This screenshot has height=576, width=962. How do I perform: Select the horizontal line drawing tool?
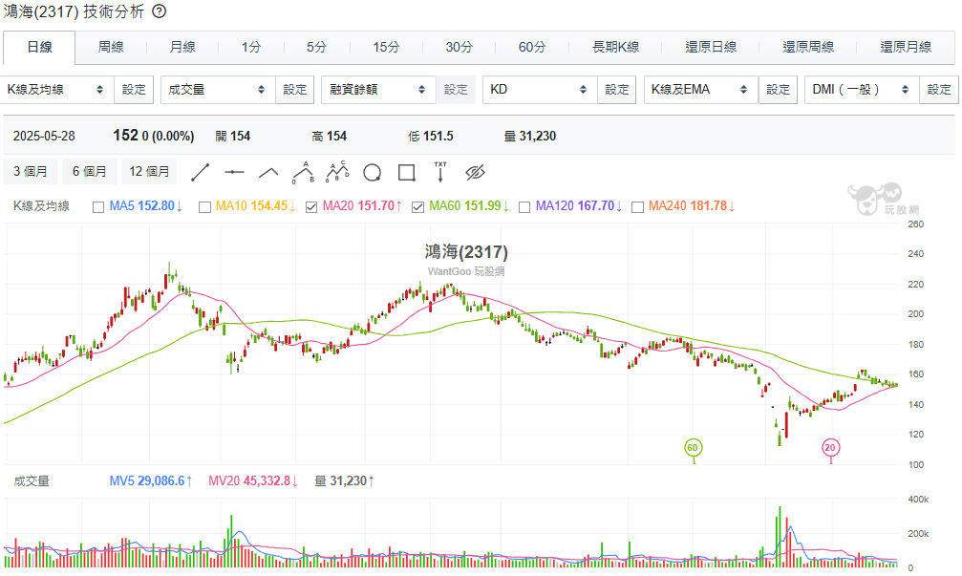pos(234,172)
